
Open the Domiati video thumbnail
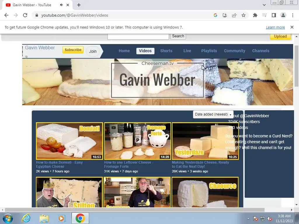69,141
